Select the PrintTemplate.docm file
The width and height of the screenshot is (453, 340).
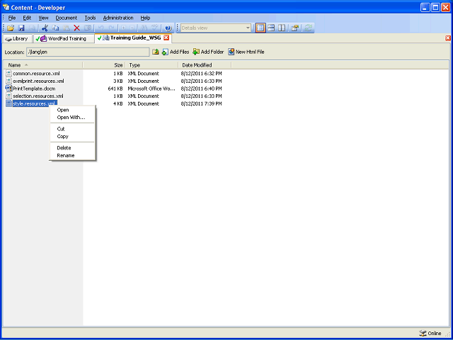point(34,89)
